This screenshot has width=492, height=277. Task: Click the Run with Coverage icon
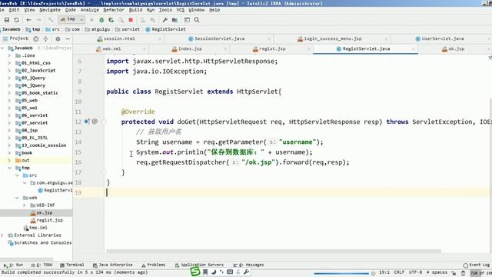pyautogui.click(x=111, y=20)
